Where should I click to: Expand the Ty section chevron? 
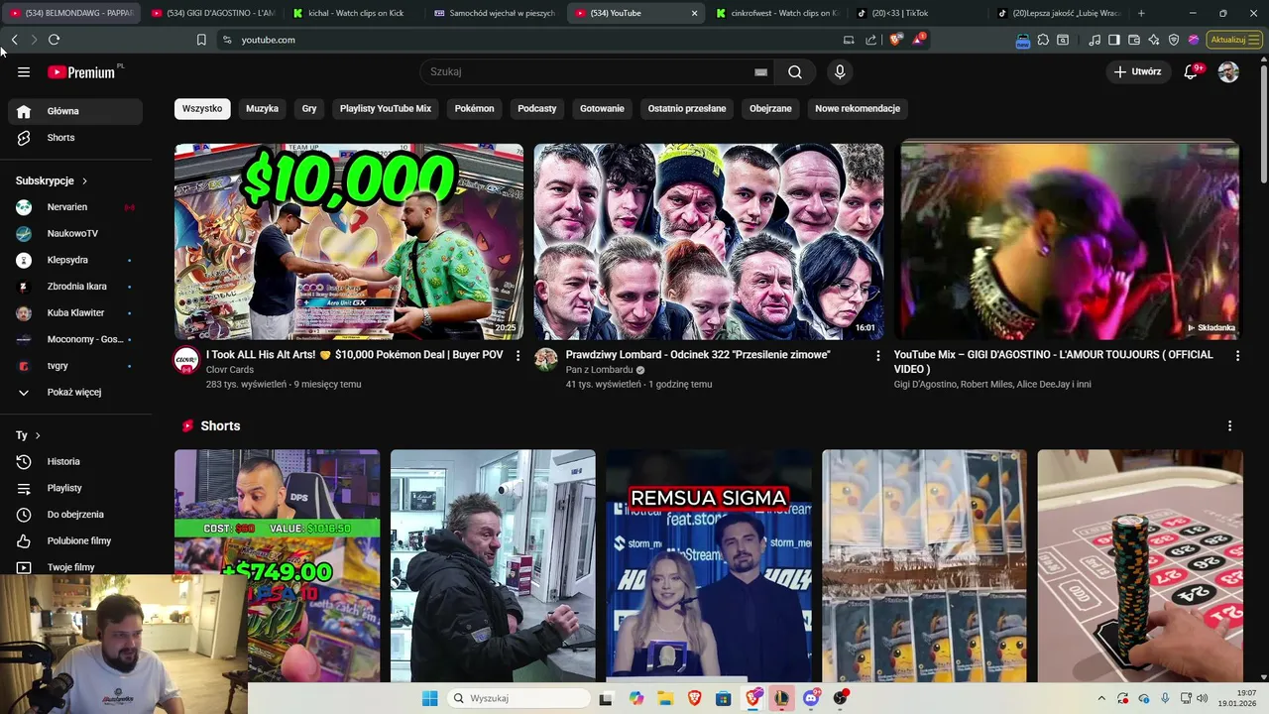tap(38, 435)
